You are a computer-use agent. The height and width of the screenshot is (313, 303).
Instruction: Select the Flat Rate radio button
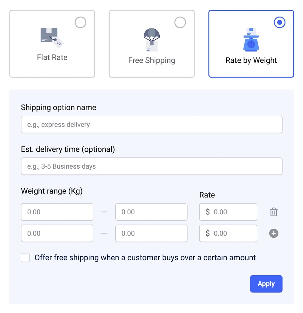tap(81, 22)
